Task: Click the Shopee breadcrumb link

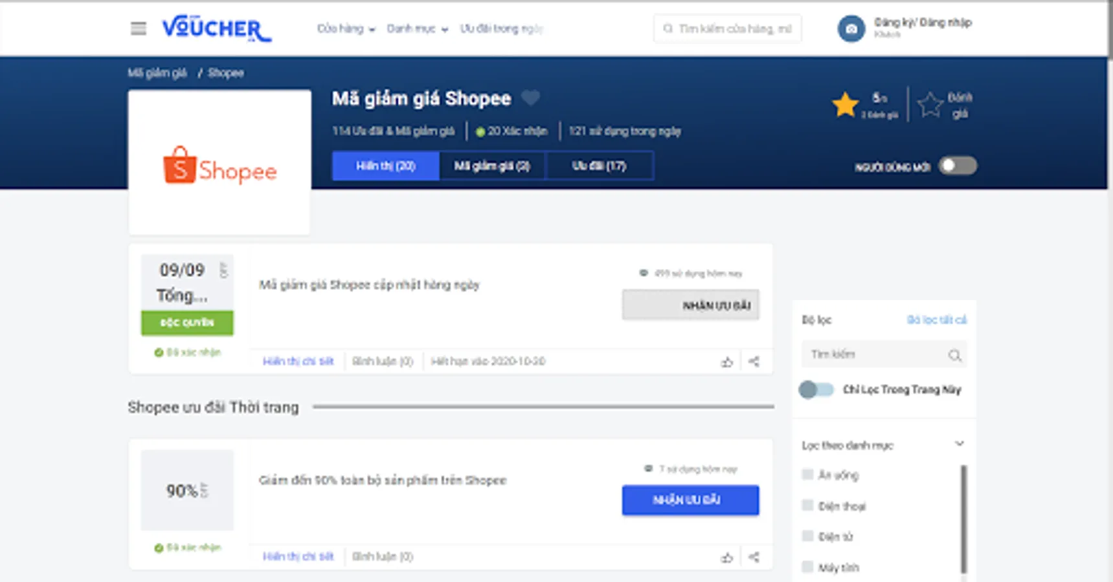Action: coord(225,72)
